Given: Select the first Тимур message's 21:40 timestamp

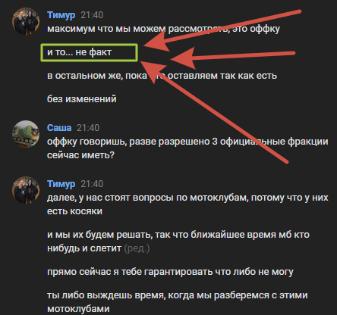Looking at the screenshot, I should [92, 15].
